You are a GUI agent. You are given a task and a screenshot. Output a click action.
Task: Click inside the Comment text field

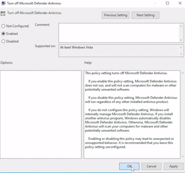tap(119, 33)
